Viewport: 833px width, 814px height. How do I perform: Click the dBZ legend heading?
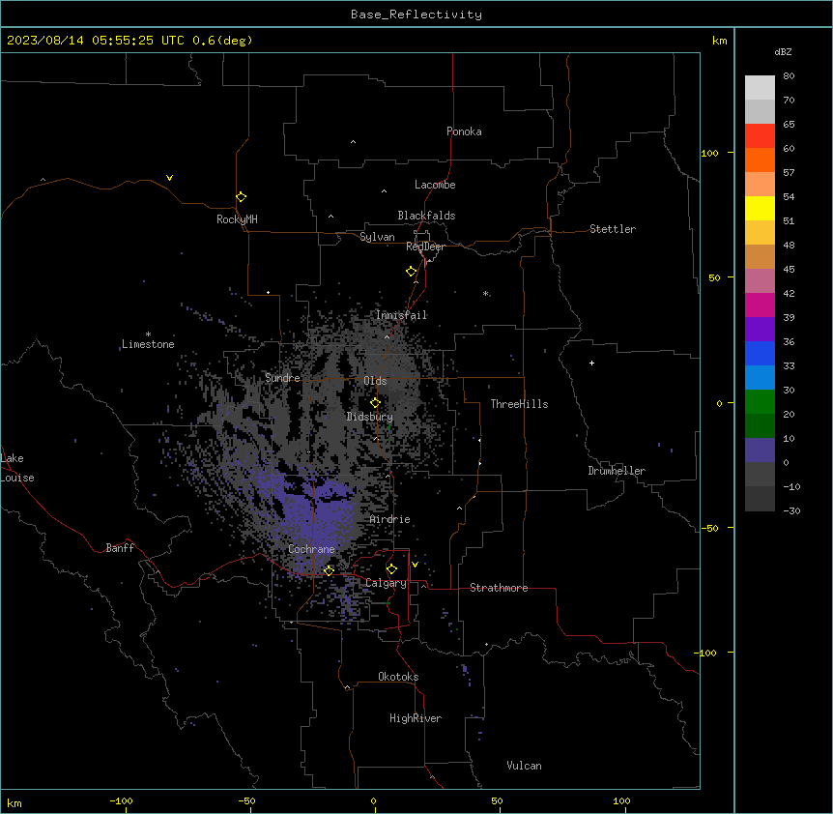coord(783,52)
